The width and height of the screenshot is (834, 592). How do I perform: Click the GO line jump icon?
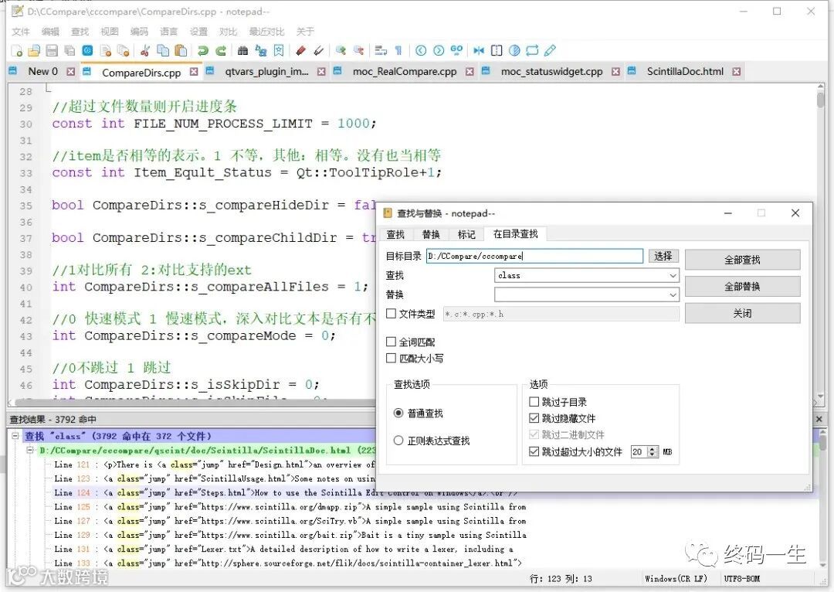point(456,50)
